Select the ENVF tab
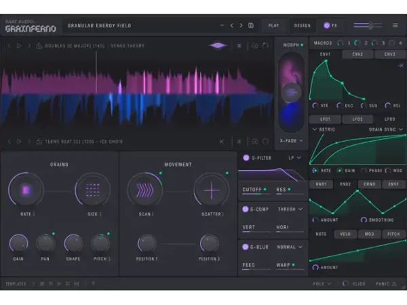 [393, 184]
